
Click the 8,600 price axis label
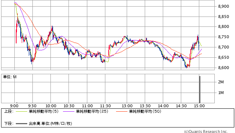224,68
